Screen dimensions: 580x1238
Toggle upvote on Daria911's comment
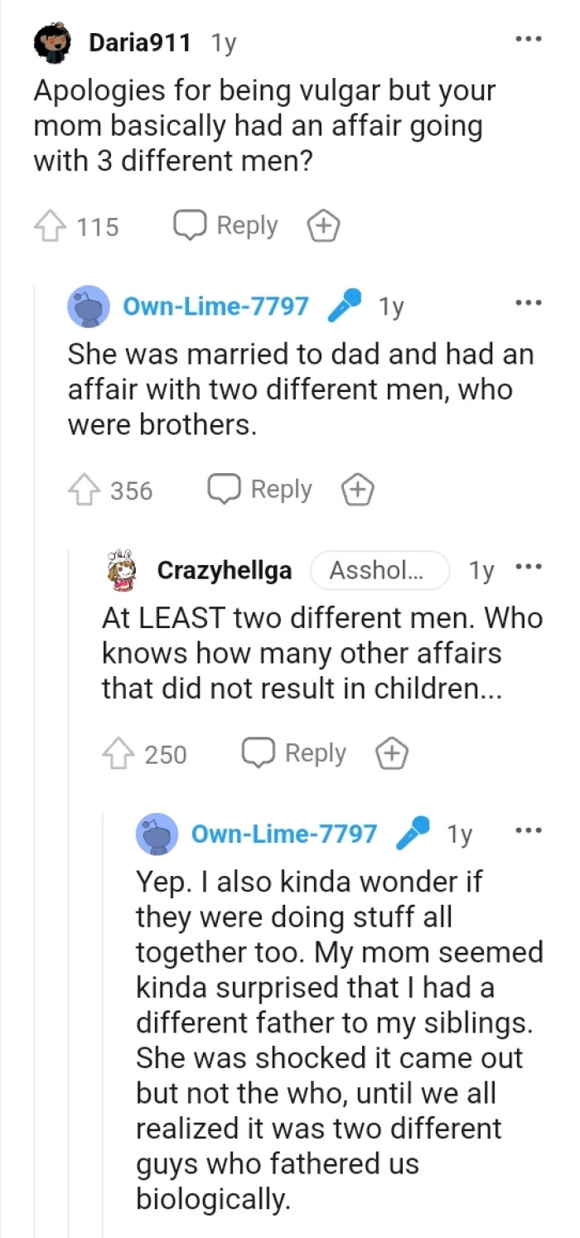50,225
